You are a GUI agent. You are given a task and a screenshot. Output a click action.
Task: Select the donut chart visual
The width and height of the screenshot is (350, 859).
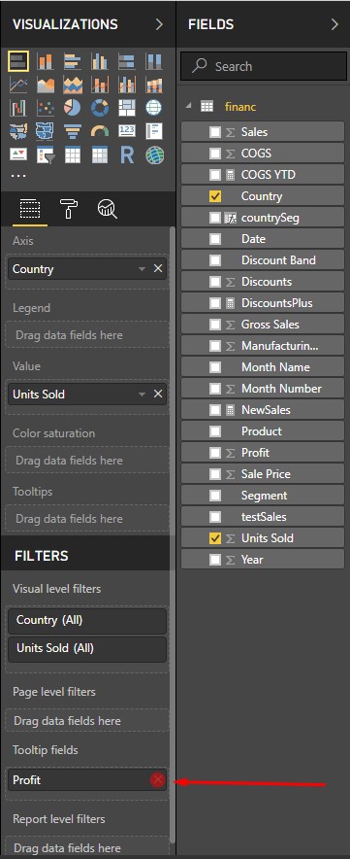[100, 108]
